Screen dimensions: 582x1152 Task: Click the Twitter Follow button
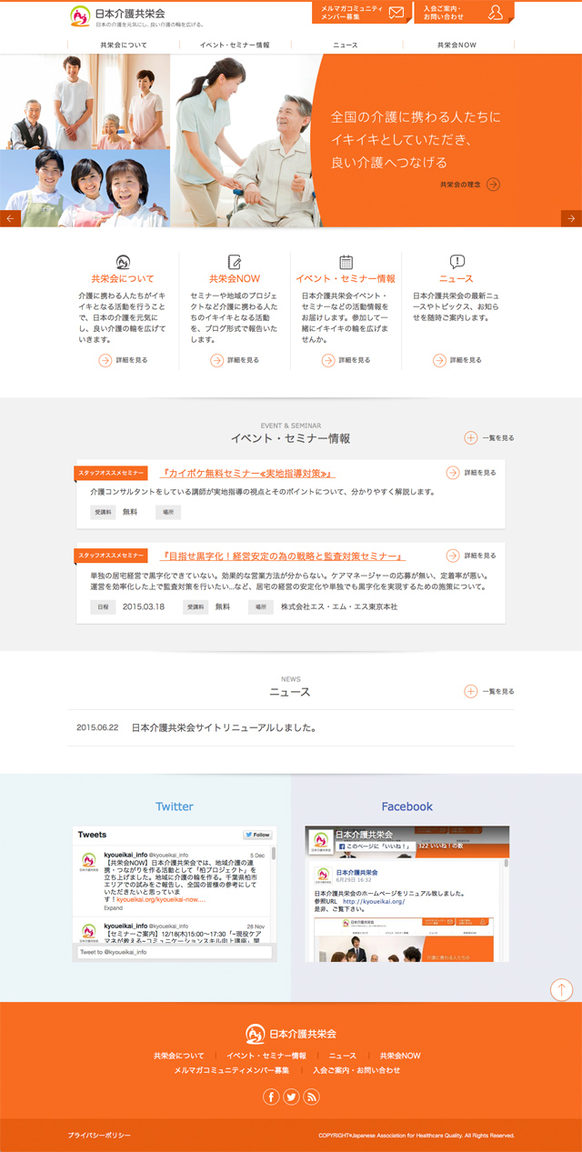[257, 835]
